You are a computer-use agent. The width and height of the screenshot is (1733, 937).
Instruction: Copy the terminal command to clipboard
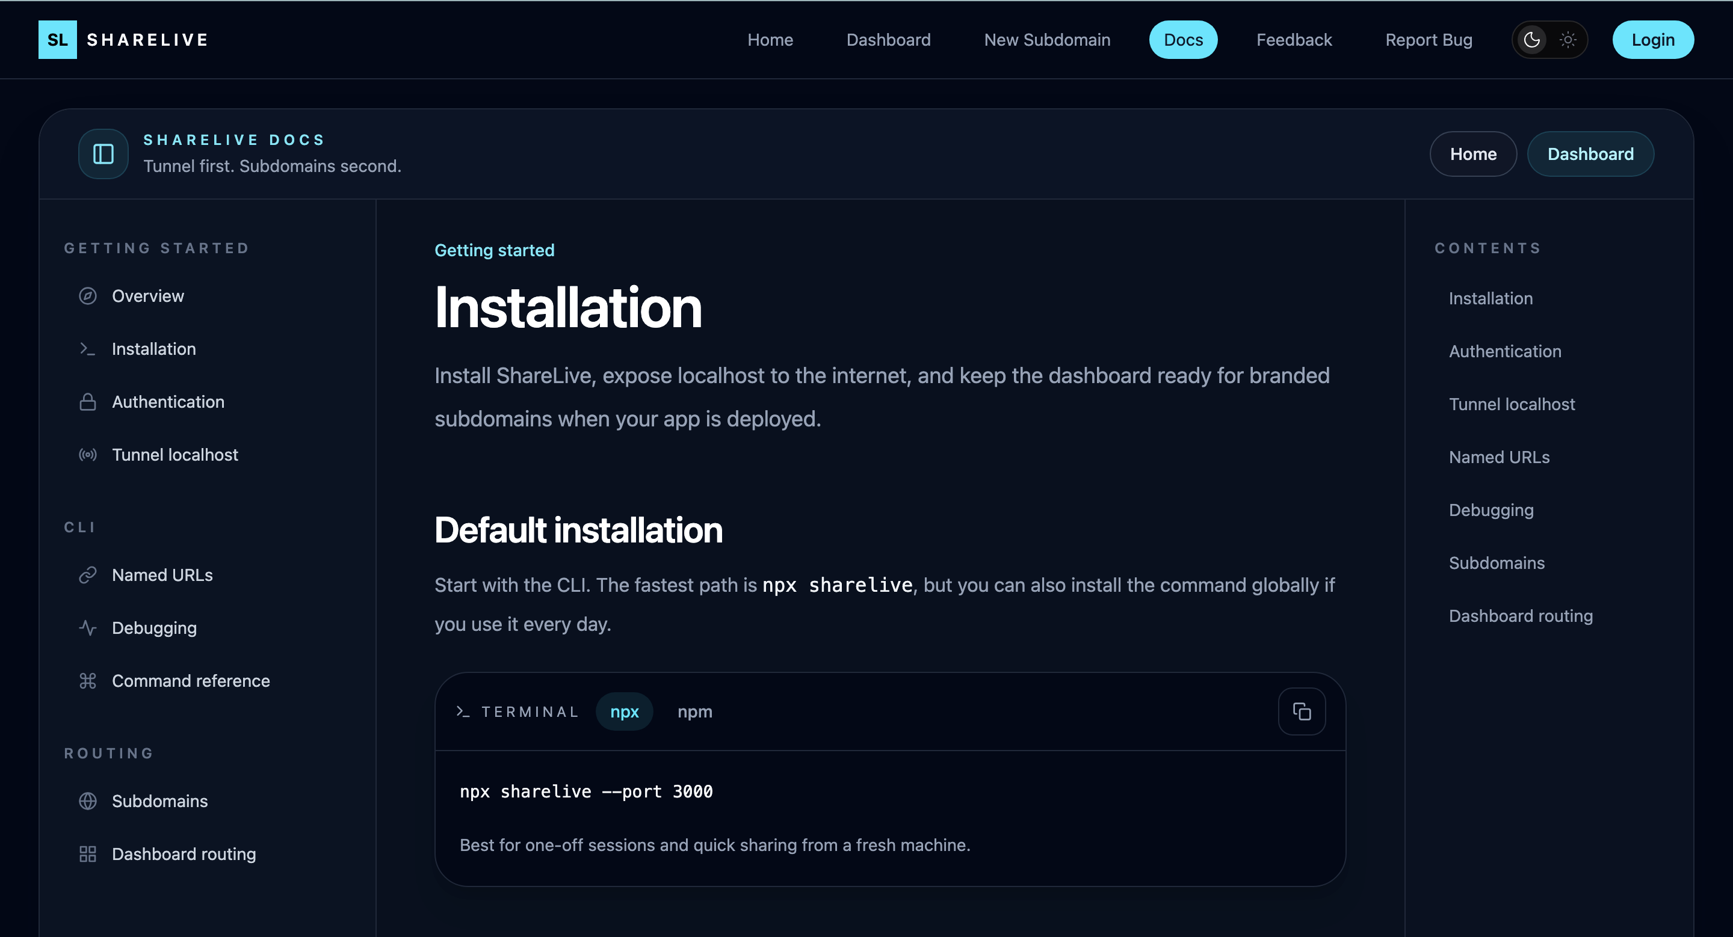(1302, 711)
